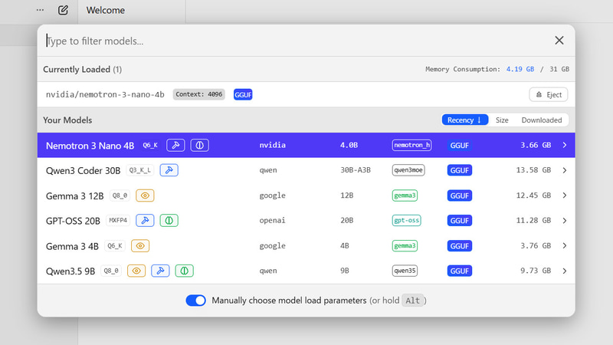
Task: Click the tool-use hammer icon on GPT-OSS 20B
Action: coord(145,221)
